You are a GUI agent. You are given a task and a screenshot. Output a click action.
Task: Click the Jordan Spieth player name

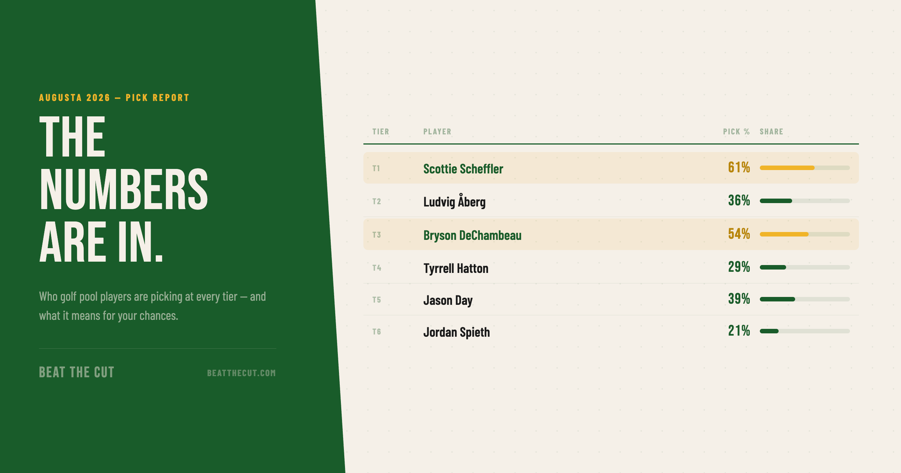pos(457,332)
